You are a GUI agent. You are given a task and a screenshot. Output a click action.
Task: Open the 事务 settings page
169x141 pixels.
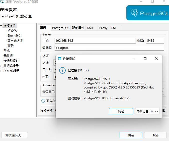(x=11, y=45)
